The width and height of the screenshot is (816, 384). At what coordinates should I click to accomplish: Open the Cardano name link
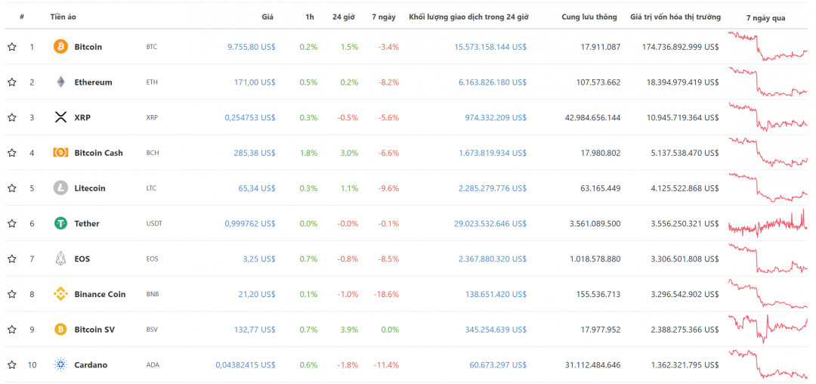(91, 365)
